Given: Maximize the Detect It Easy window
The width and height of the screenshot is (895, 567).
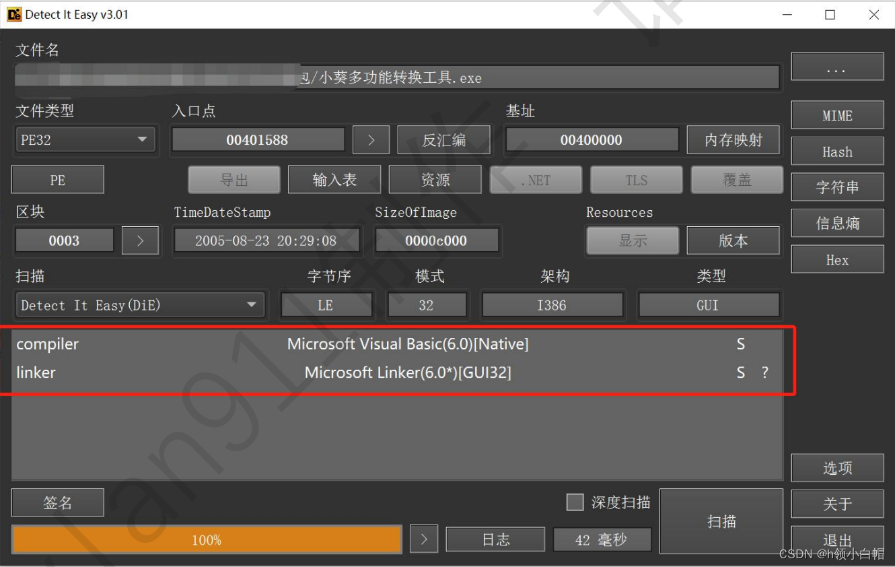Looking at the screenshot, I should [x=830, y=14].
